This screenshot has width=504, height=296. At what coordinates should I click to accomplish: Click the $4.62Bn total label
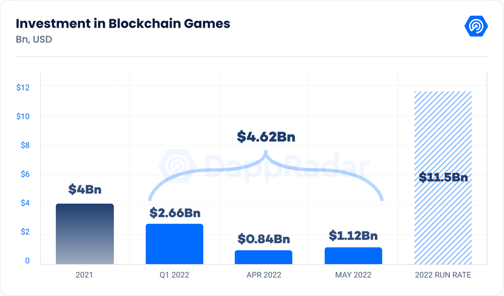pyautogui.click(x=266, y=137)
